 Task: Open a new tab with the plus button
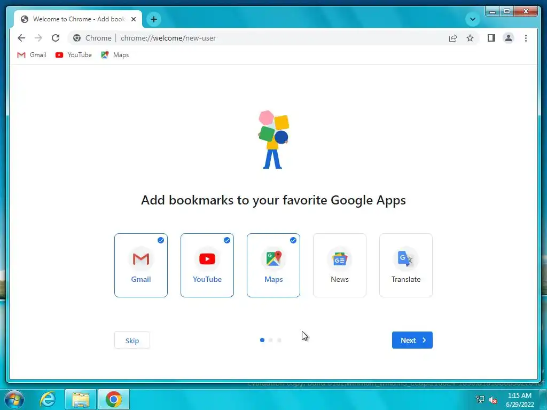coord(154,19)
